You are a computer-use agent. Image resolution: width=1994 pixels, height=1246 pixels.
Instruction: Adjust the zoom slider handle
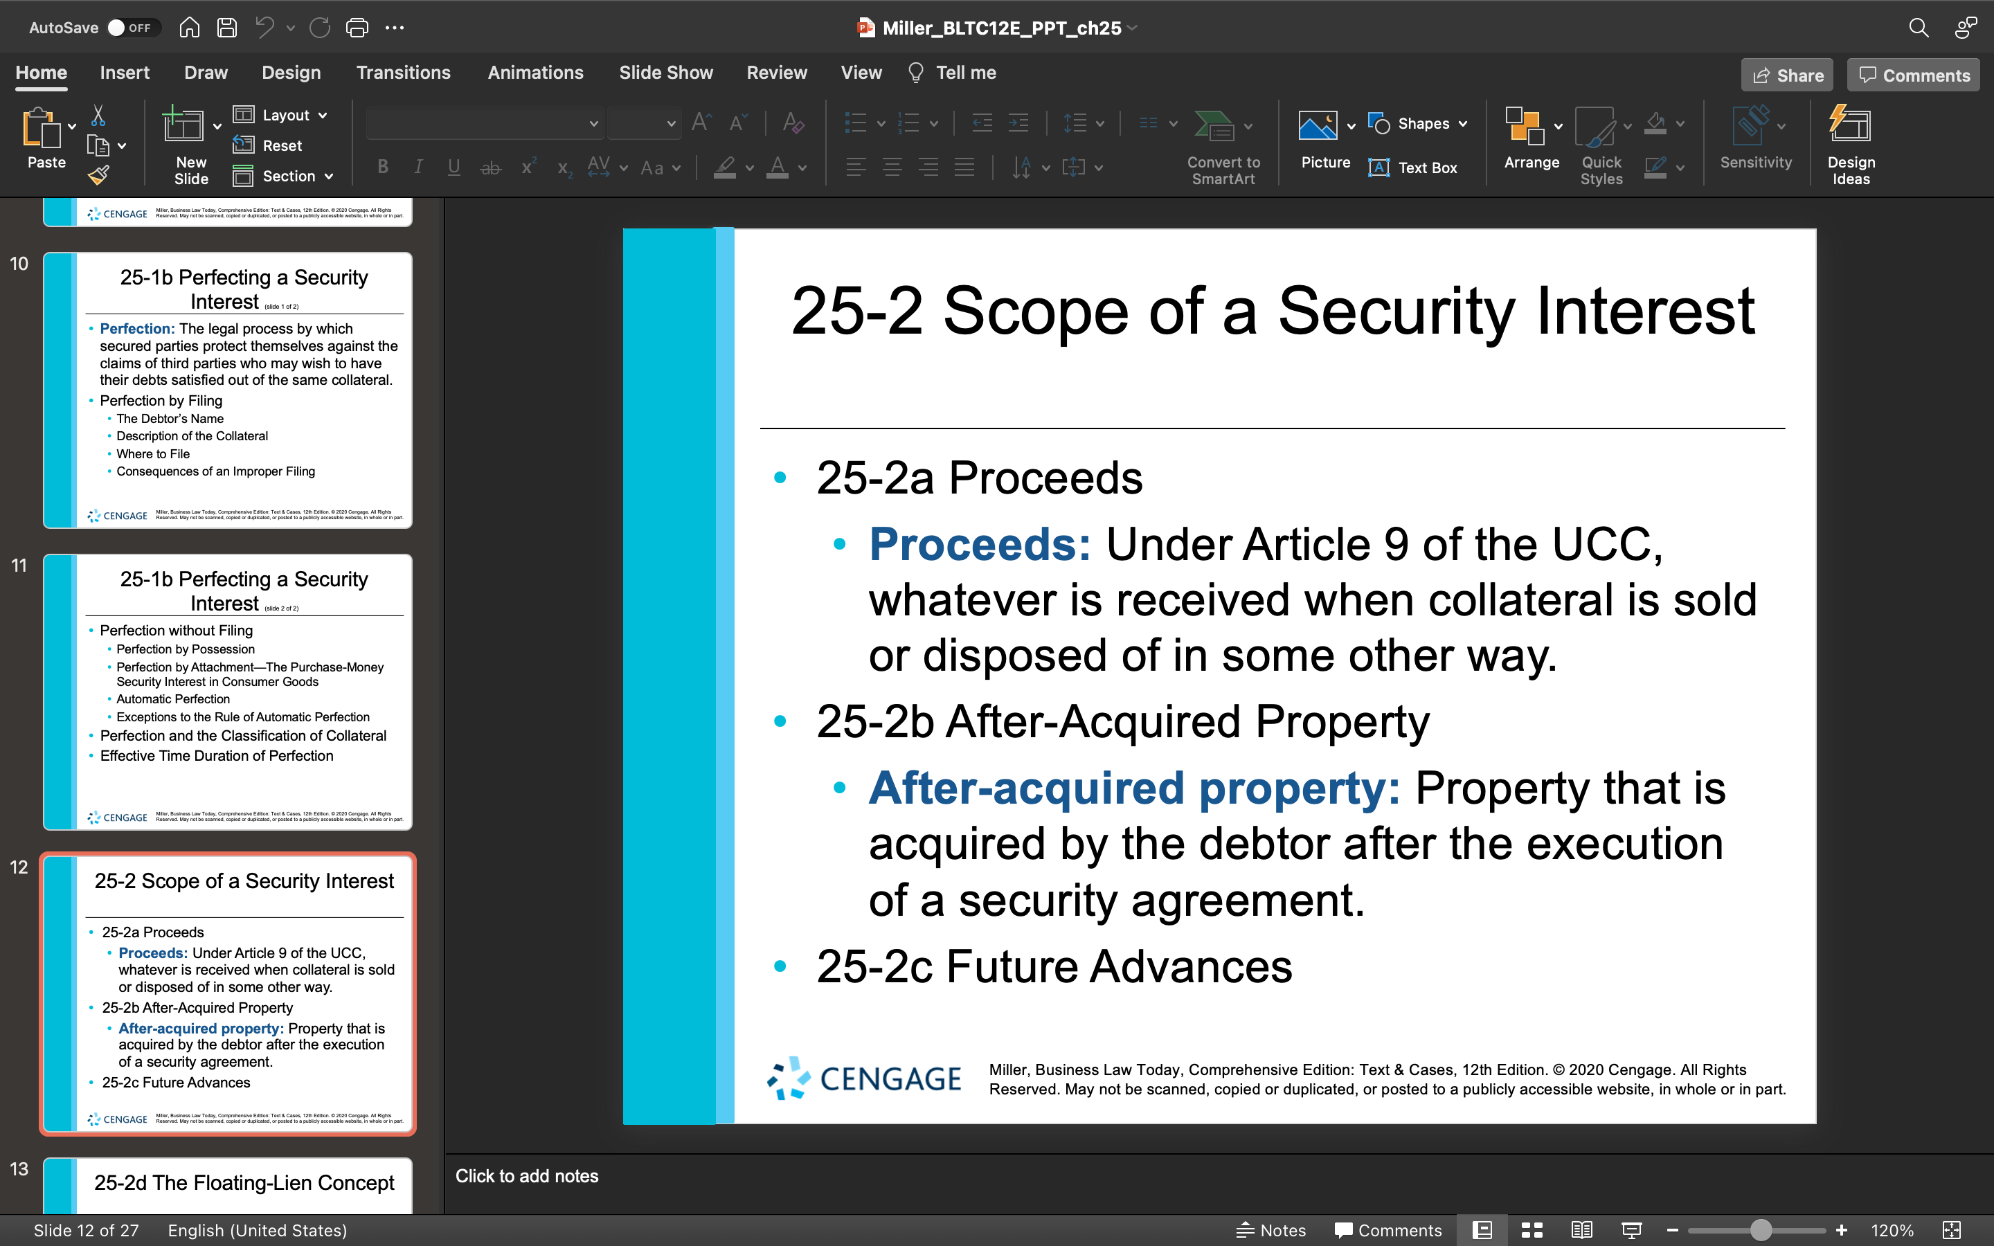click(1761, 1230)
